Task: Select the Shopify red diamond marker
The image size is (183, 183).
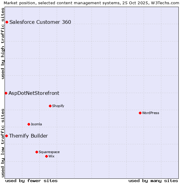Action: click(50, 106)
